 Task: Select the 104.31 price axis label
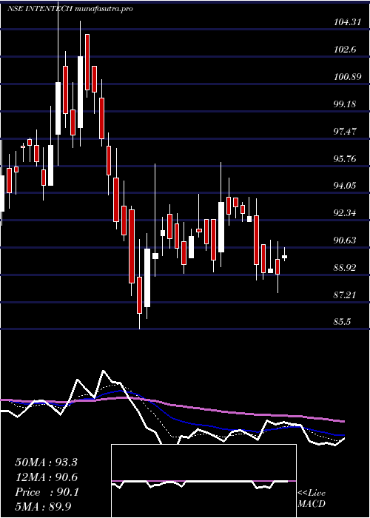347,22
